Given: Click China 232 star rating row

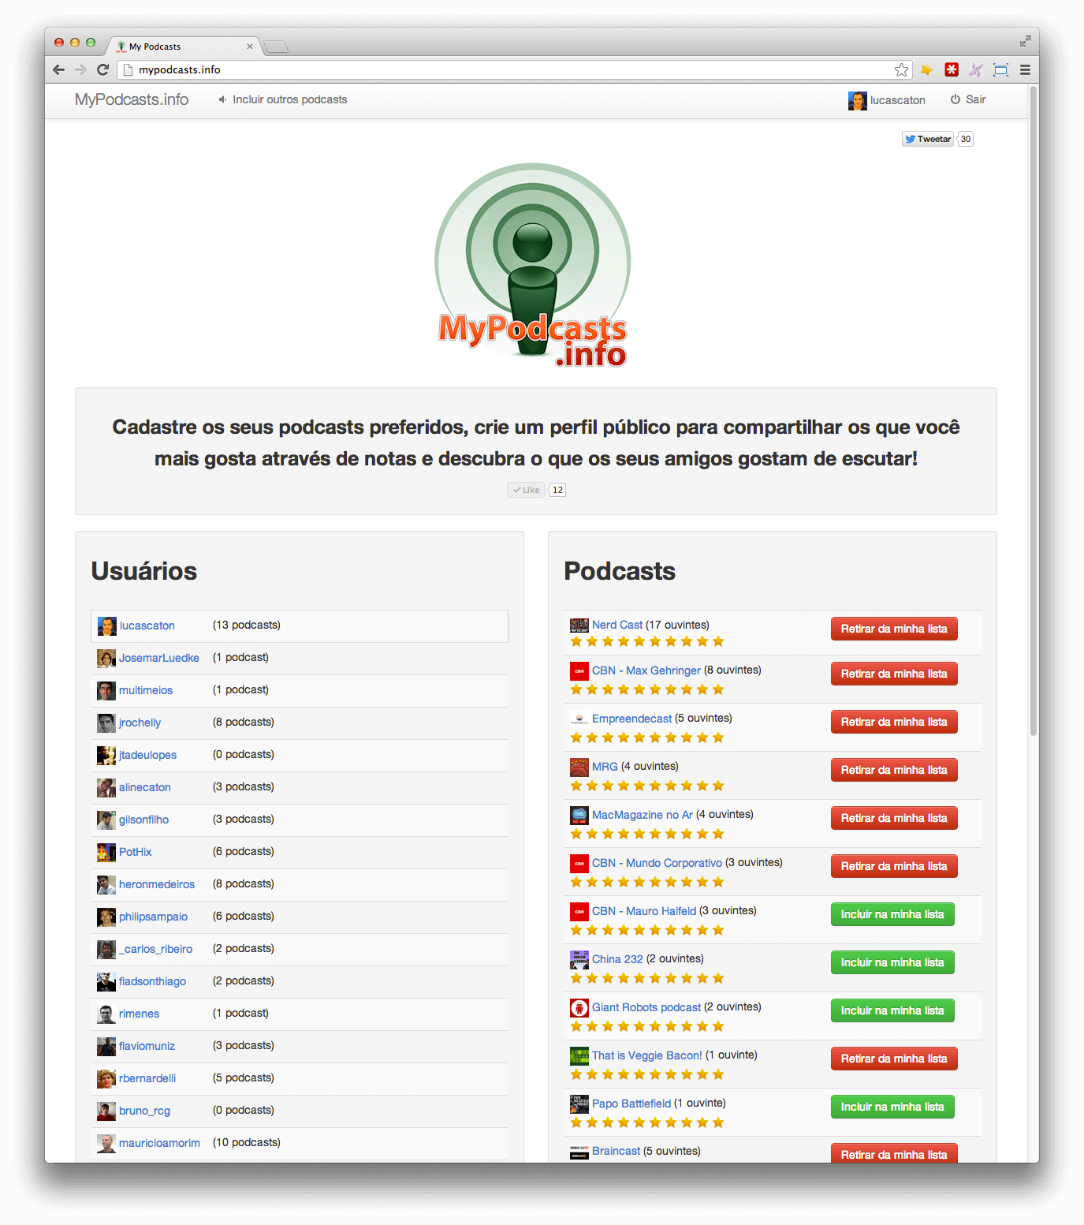Looking at the screenshot, I should click(647, 978).
